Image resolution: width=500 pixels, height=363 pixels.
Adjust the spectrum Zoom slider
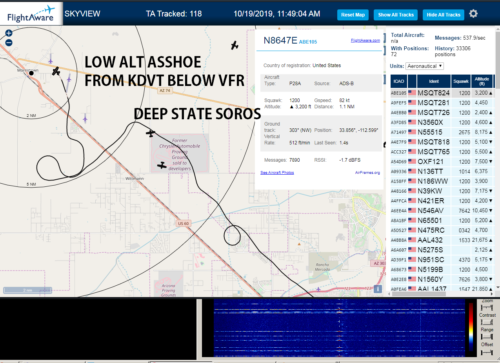pos(487,307)
